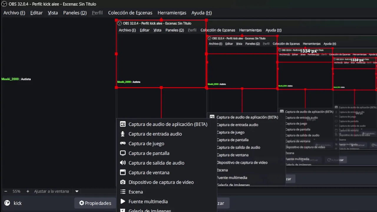Click 'Captura de audio de aplicación (BETA)' in the largest nested copy
Viewport: 377px width, 212px height.
tap(247, 117)
